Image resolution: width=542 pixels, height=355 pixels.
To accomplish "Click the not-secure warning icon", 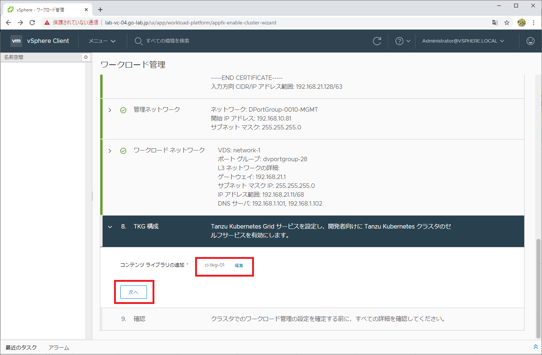I will (47, 23).
